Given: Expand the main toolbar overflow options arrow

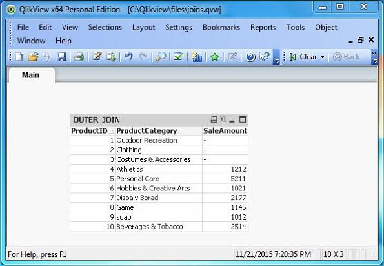Looking at the screenshot, I should tap(276, 61).
